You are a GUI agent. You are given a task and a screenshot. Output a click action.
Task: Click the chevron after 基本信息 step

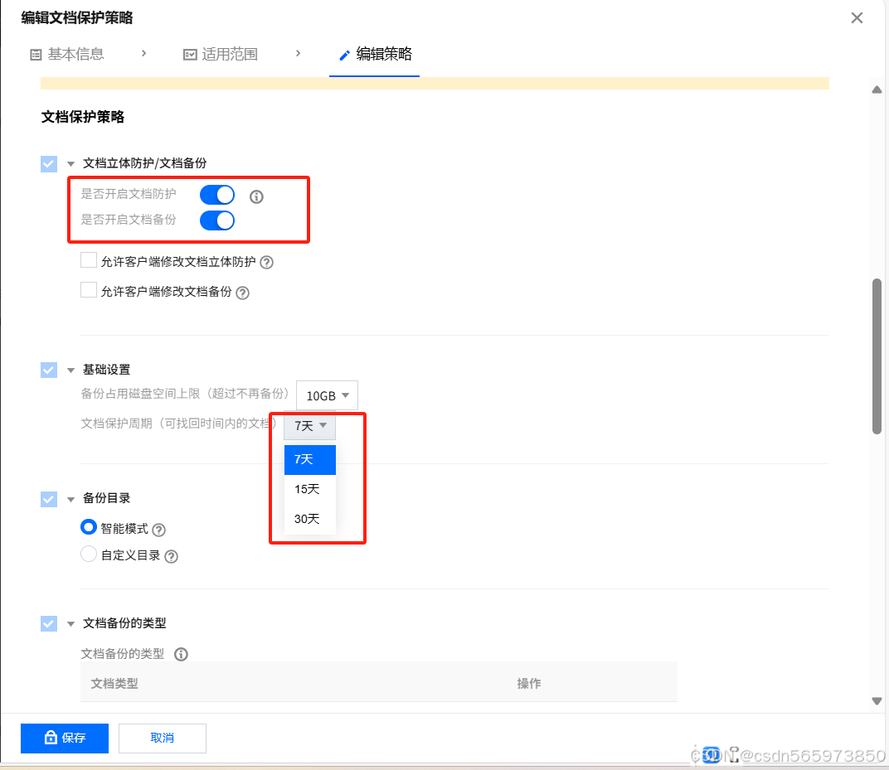click(x=144, y=53)
